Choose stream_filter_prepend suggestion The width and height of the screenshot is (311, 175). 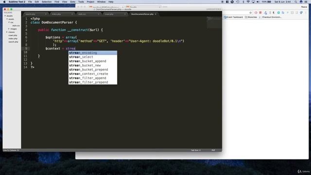coord(93,82)
